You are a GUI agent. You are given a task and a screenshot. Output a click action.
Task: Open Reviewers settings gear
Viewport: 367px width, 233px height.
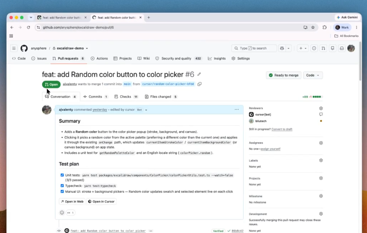321,108
